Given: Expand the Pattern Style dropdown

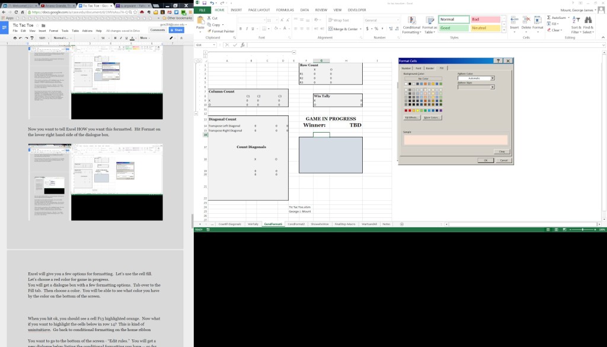Looking at the screenshot, I should tap(492, 88).
